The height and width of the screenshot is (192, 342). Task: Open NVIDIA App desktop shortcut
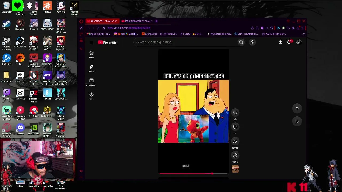point(34,130)
